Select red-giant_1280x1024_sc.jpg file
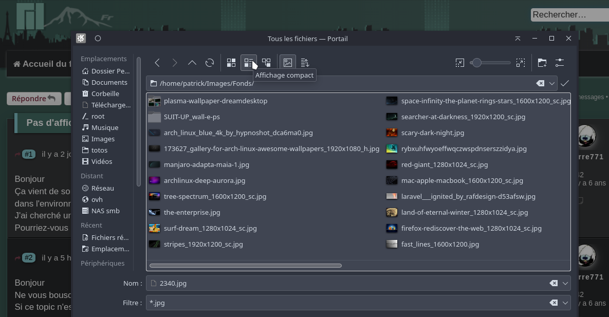609x317 pixels. (437, 165)
